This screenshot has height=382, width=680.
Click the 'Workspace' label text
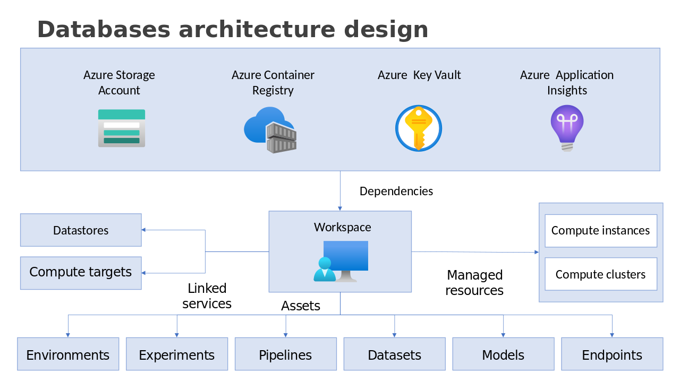(x=343, y=227)
